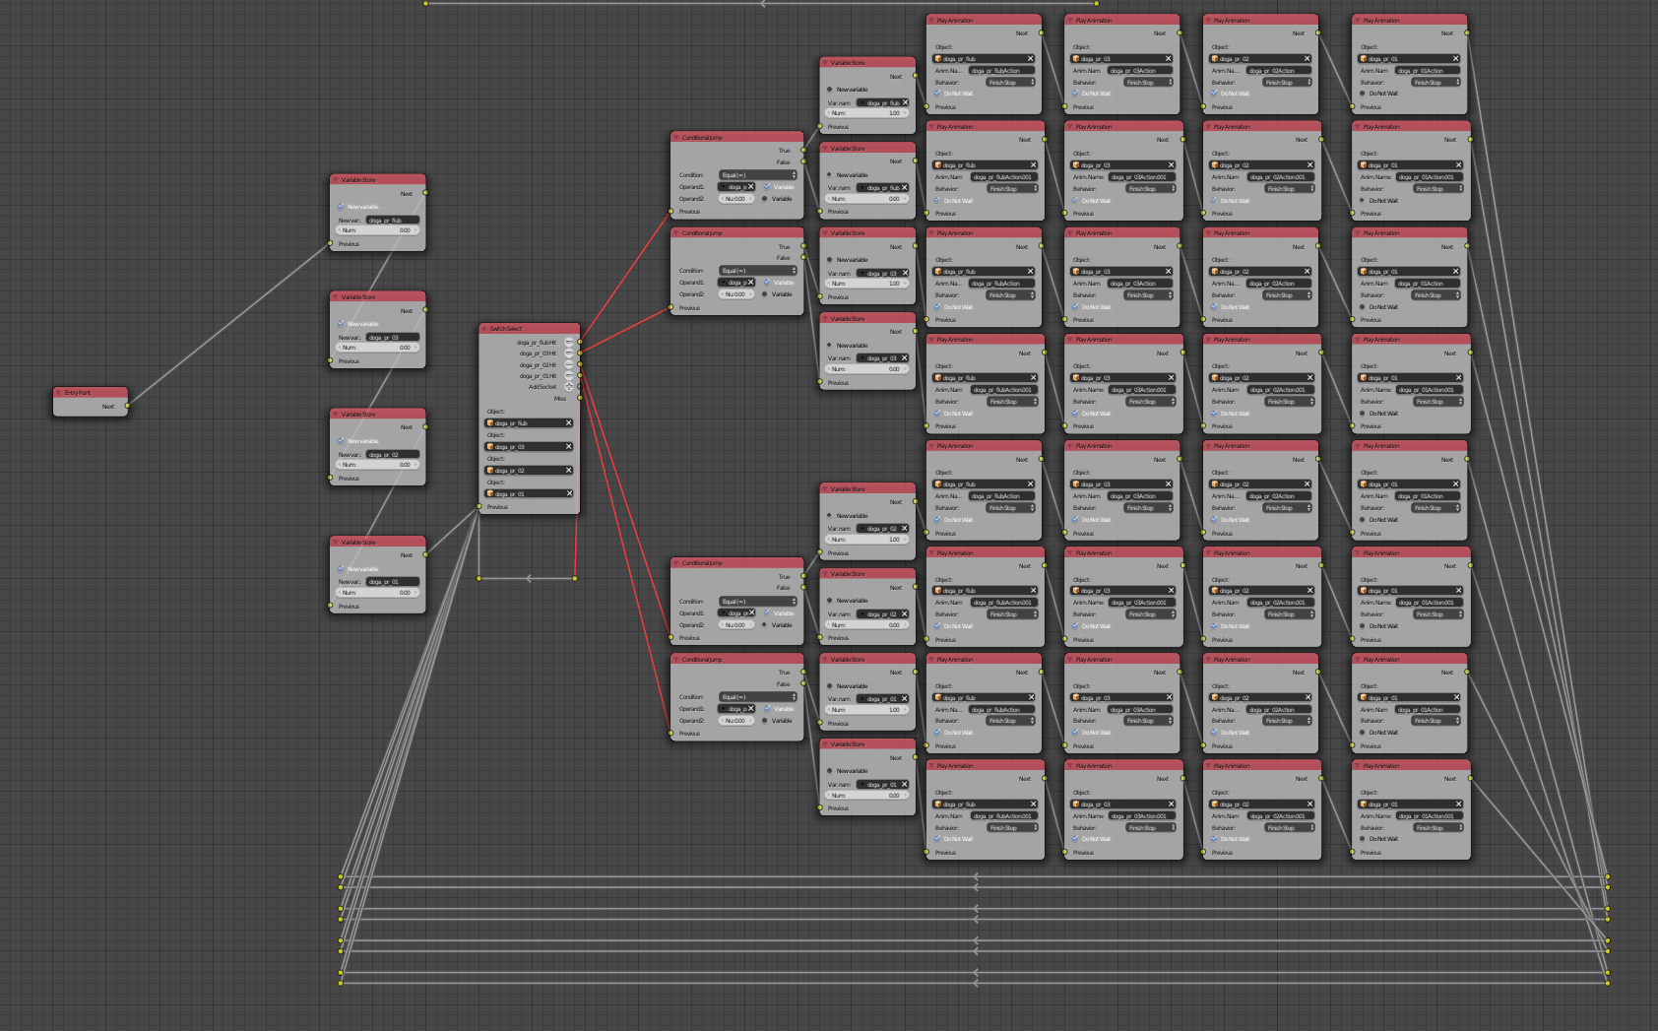Collapse the Switch Select node with its header triangle
The height and width of the screenshot is (1031, 1658).
484,328
